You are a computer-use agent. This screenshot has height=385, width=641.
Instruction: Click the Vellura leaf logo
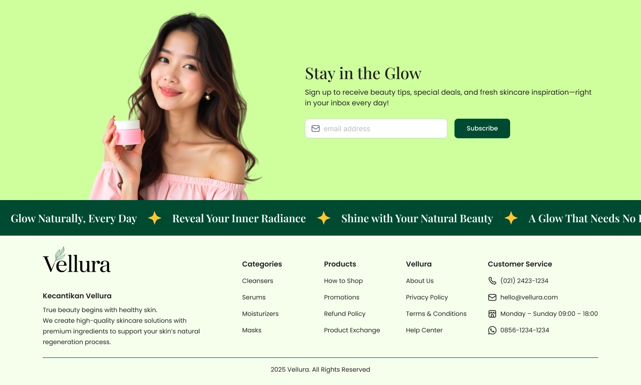pos(77,260)
